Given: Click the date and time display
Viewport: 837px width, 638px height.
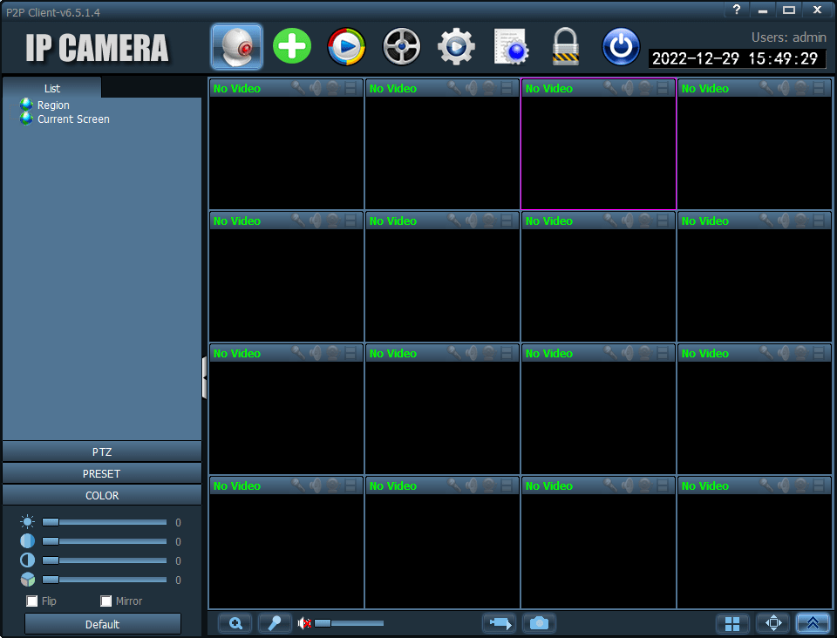Looking at the screenshot, I should pyautogui.click(x=736, y=58).
